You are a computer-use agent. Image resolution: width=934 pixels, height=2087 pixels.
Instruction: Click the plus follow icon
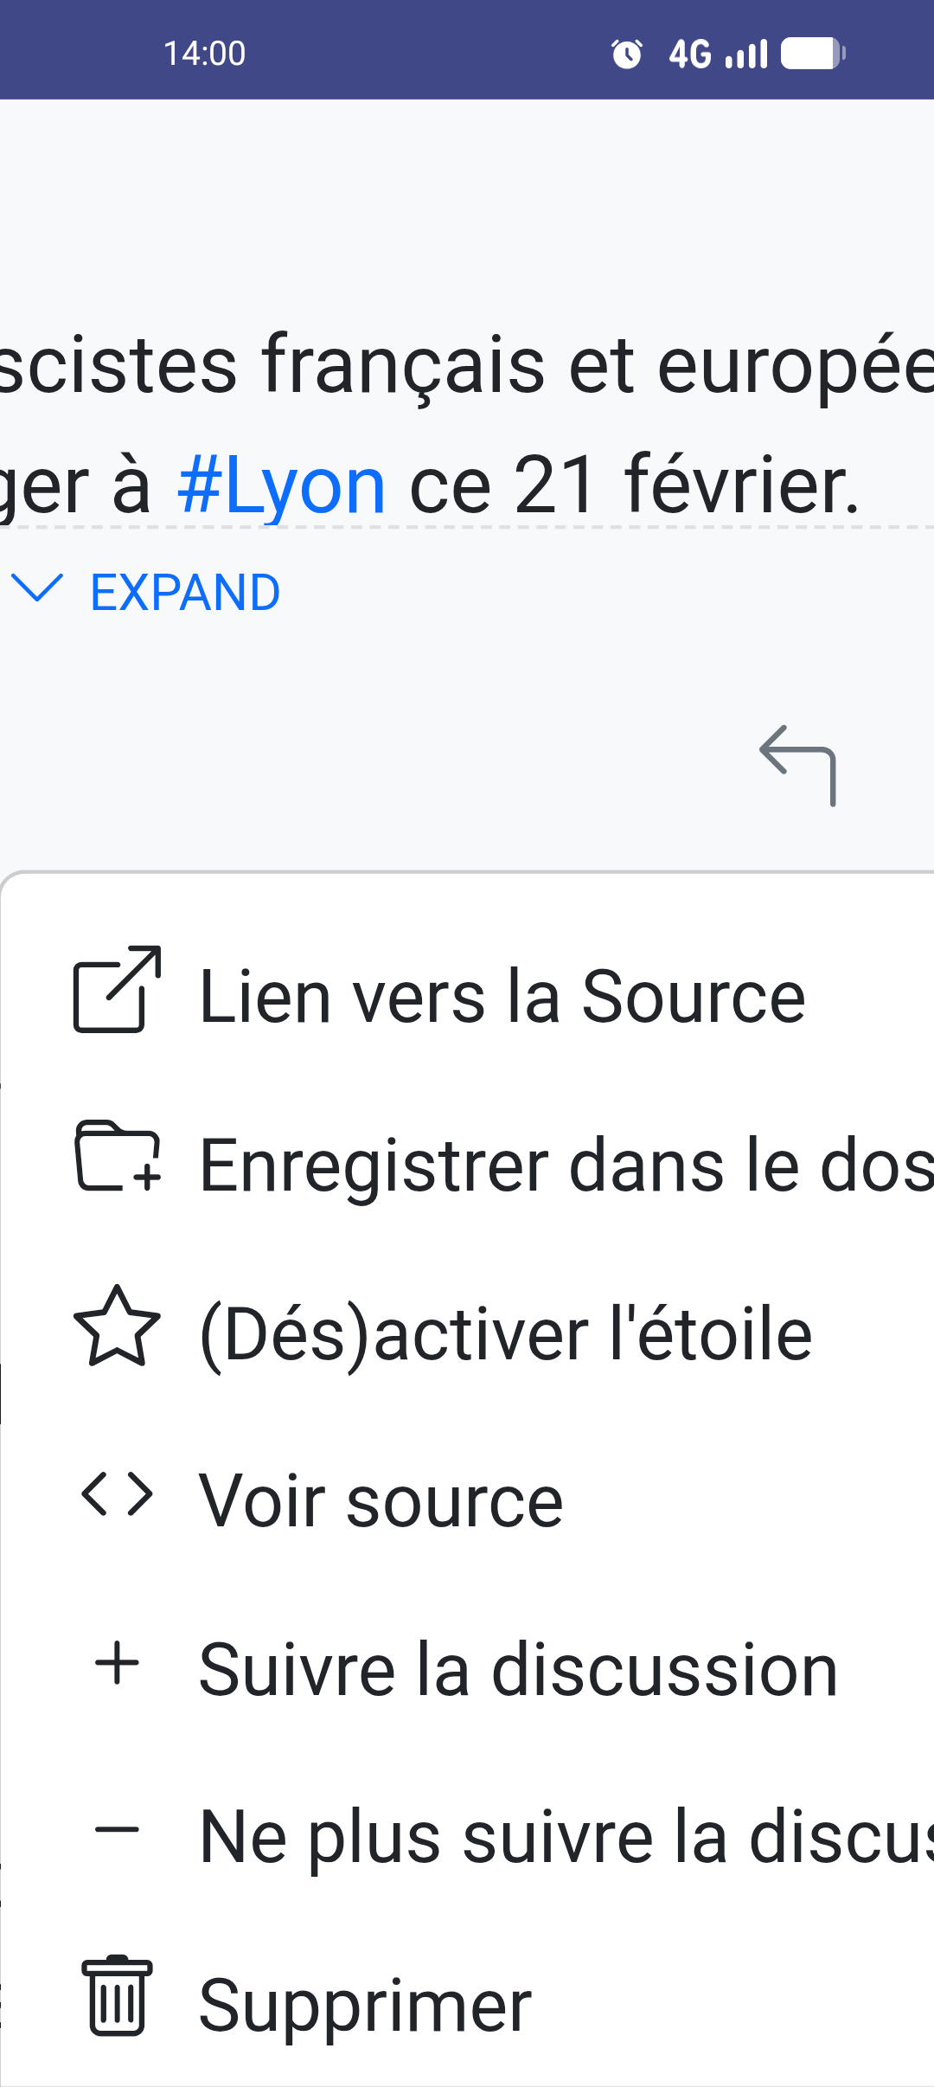click(118, 1663)
